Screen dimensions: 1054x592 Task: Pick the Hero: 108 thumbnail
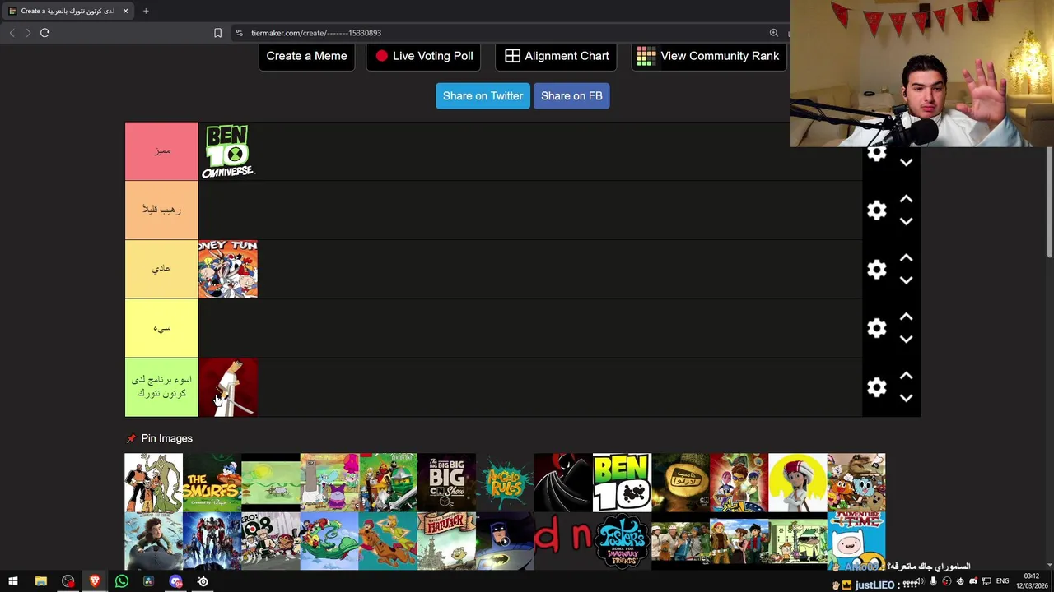click(x=270, y=541)
